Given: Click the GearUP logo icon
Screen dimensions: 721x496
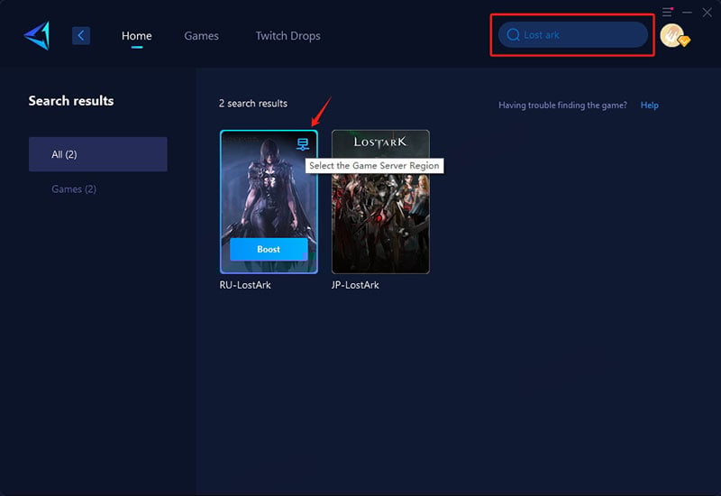Looking at the screenshot, I should point(37,35).
